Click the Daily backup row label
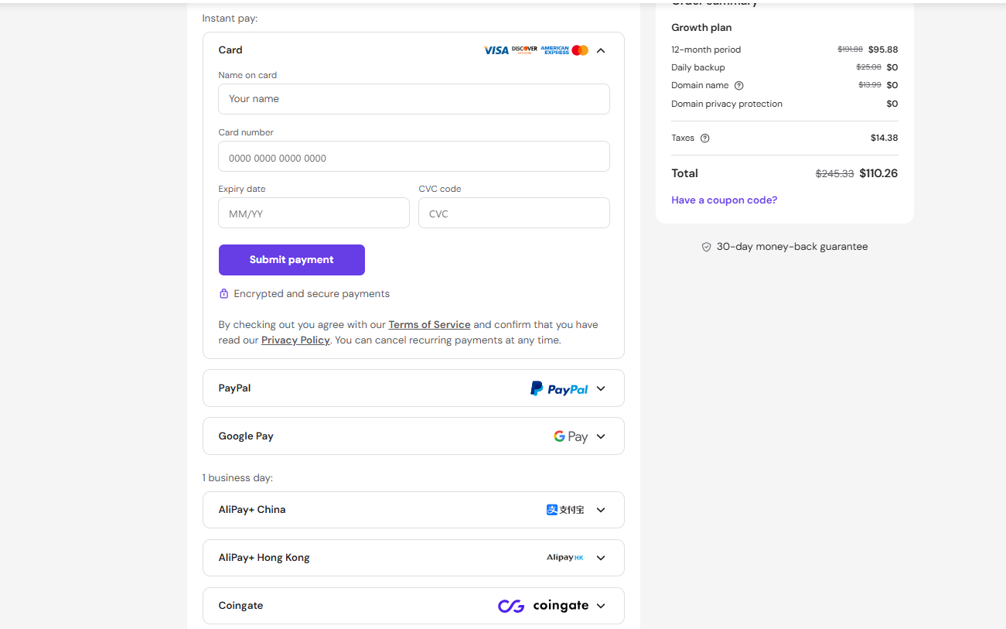 click(698, 67)
